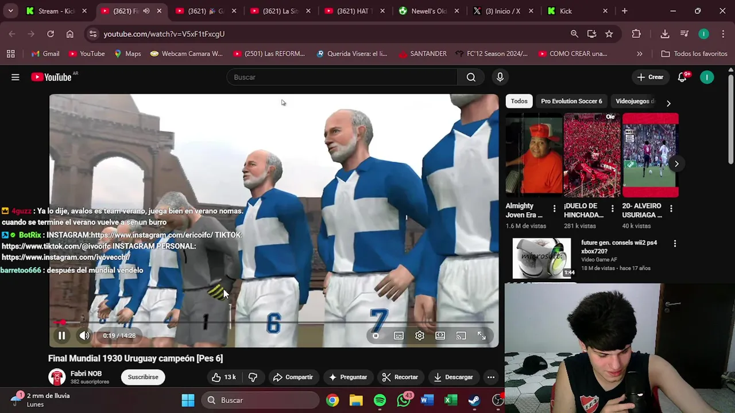
Task: Select the Todos filter chip
Action: pos(519,101)
